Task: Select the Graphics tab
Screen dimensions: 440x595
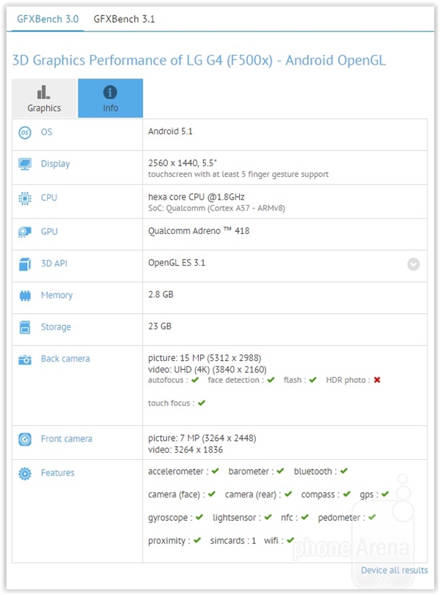Action: point(45,98)
